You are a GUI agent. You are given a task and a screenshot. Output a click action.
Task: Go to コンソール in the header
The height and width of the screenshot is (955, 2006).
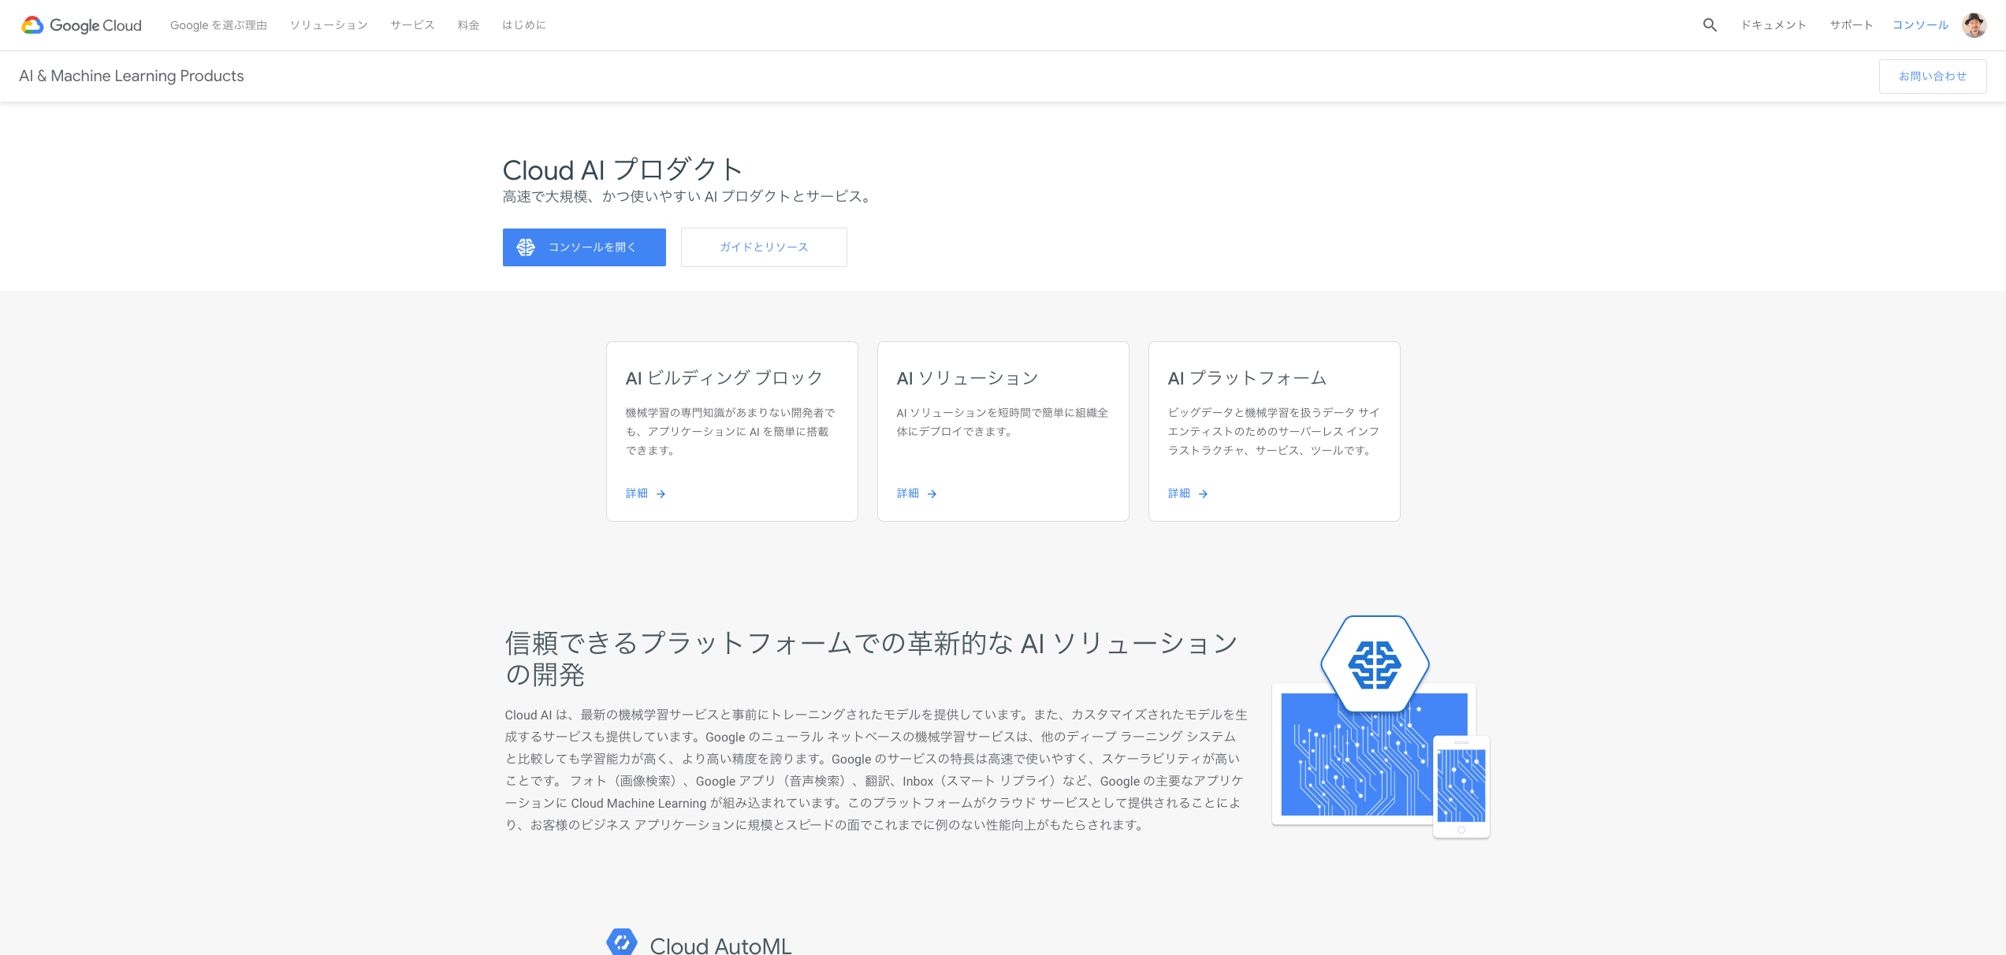(x=1920, y=25)
